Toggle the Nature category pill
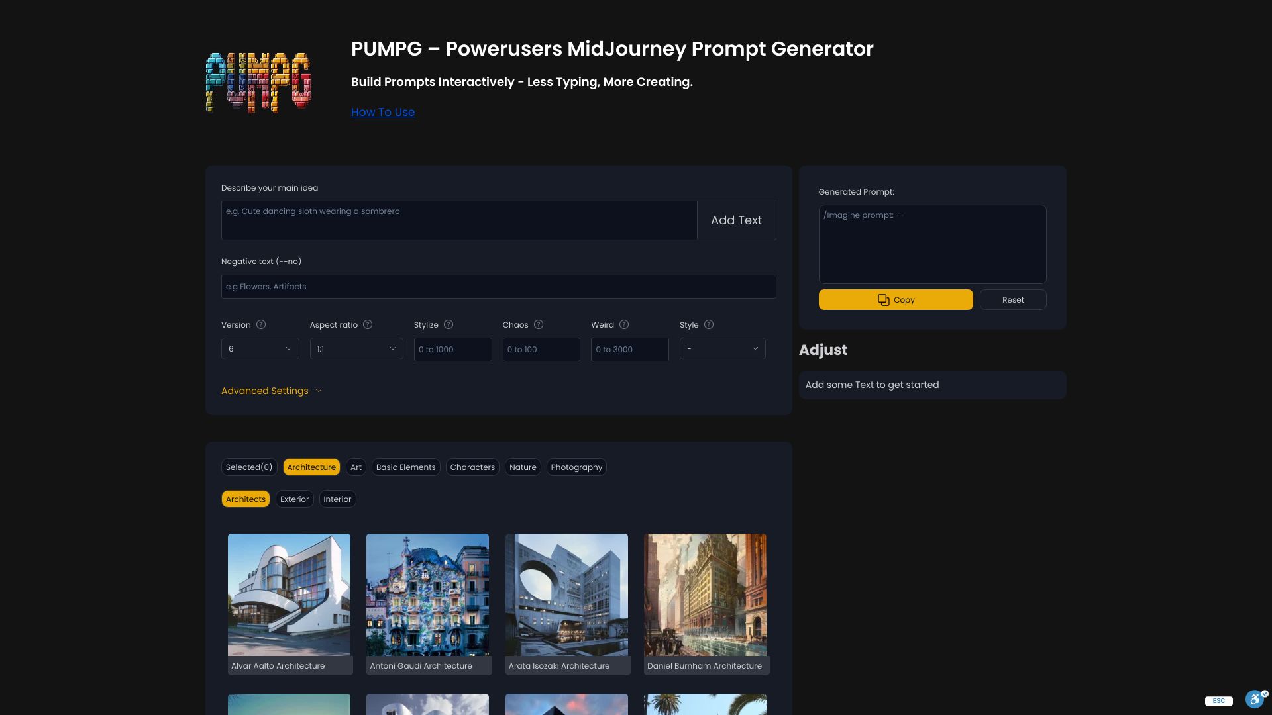Image resolution: width=1272 pixels, height=715 pixels. pos(523,467)
